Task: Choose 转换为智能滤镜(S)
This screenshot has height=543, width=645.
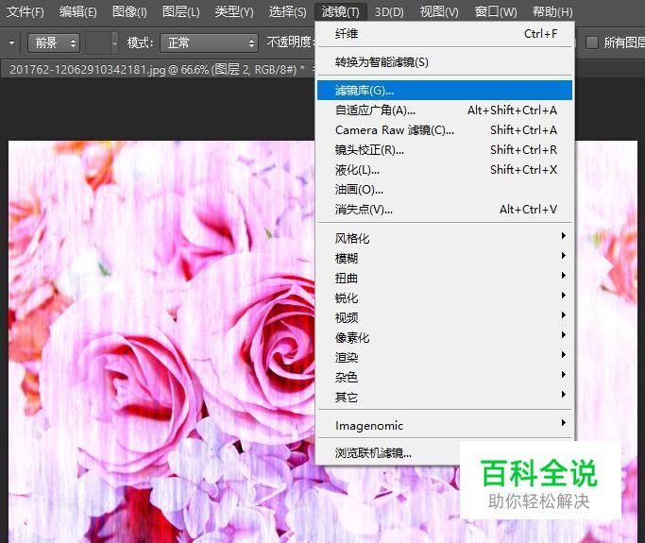Action: click(445, 62)
